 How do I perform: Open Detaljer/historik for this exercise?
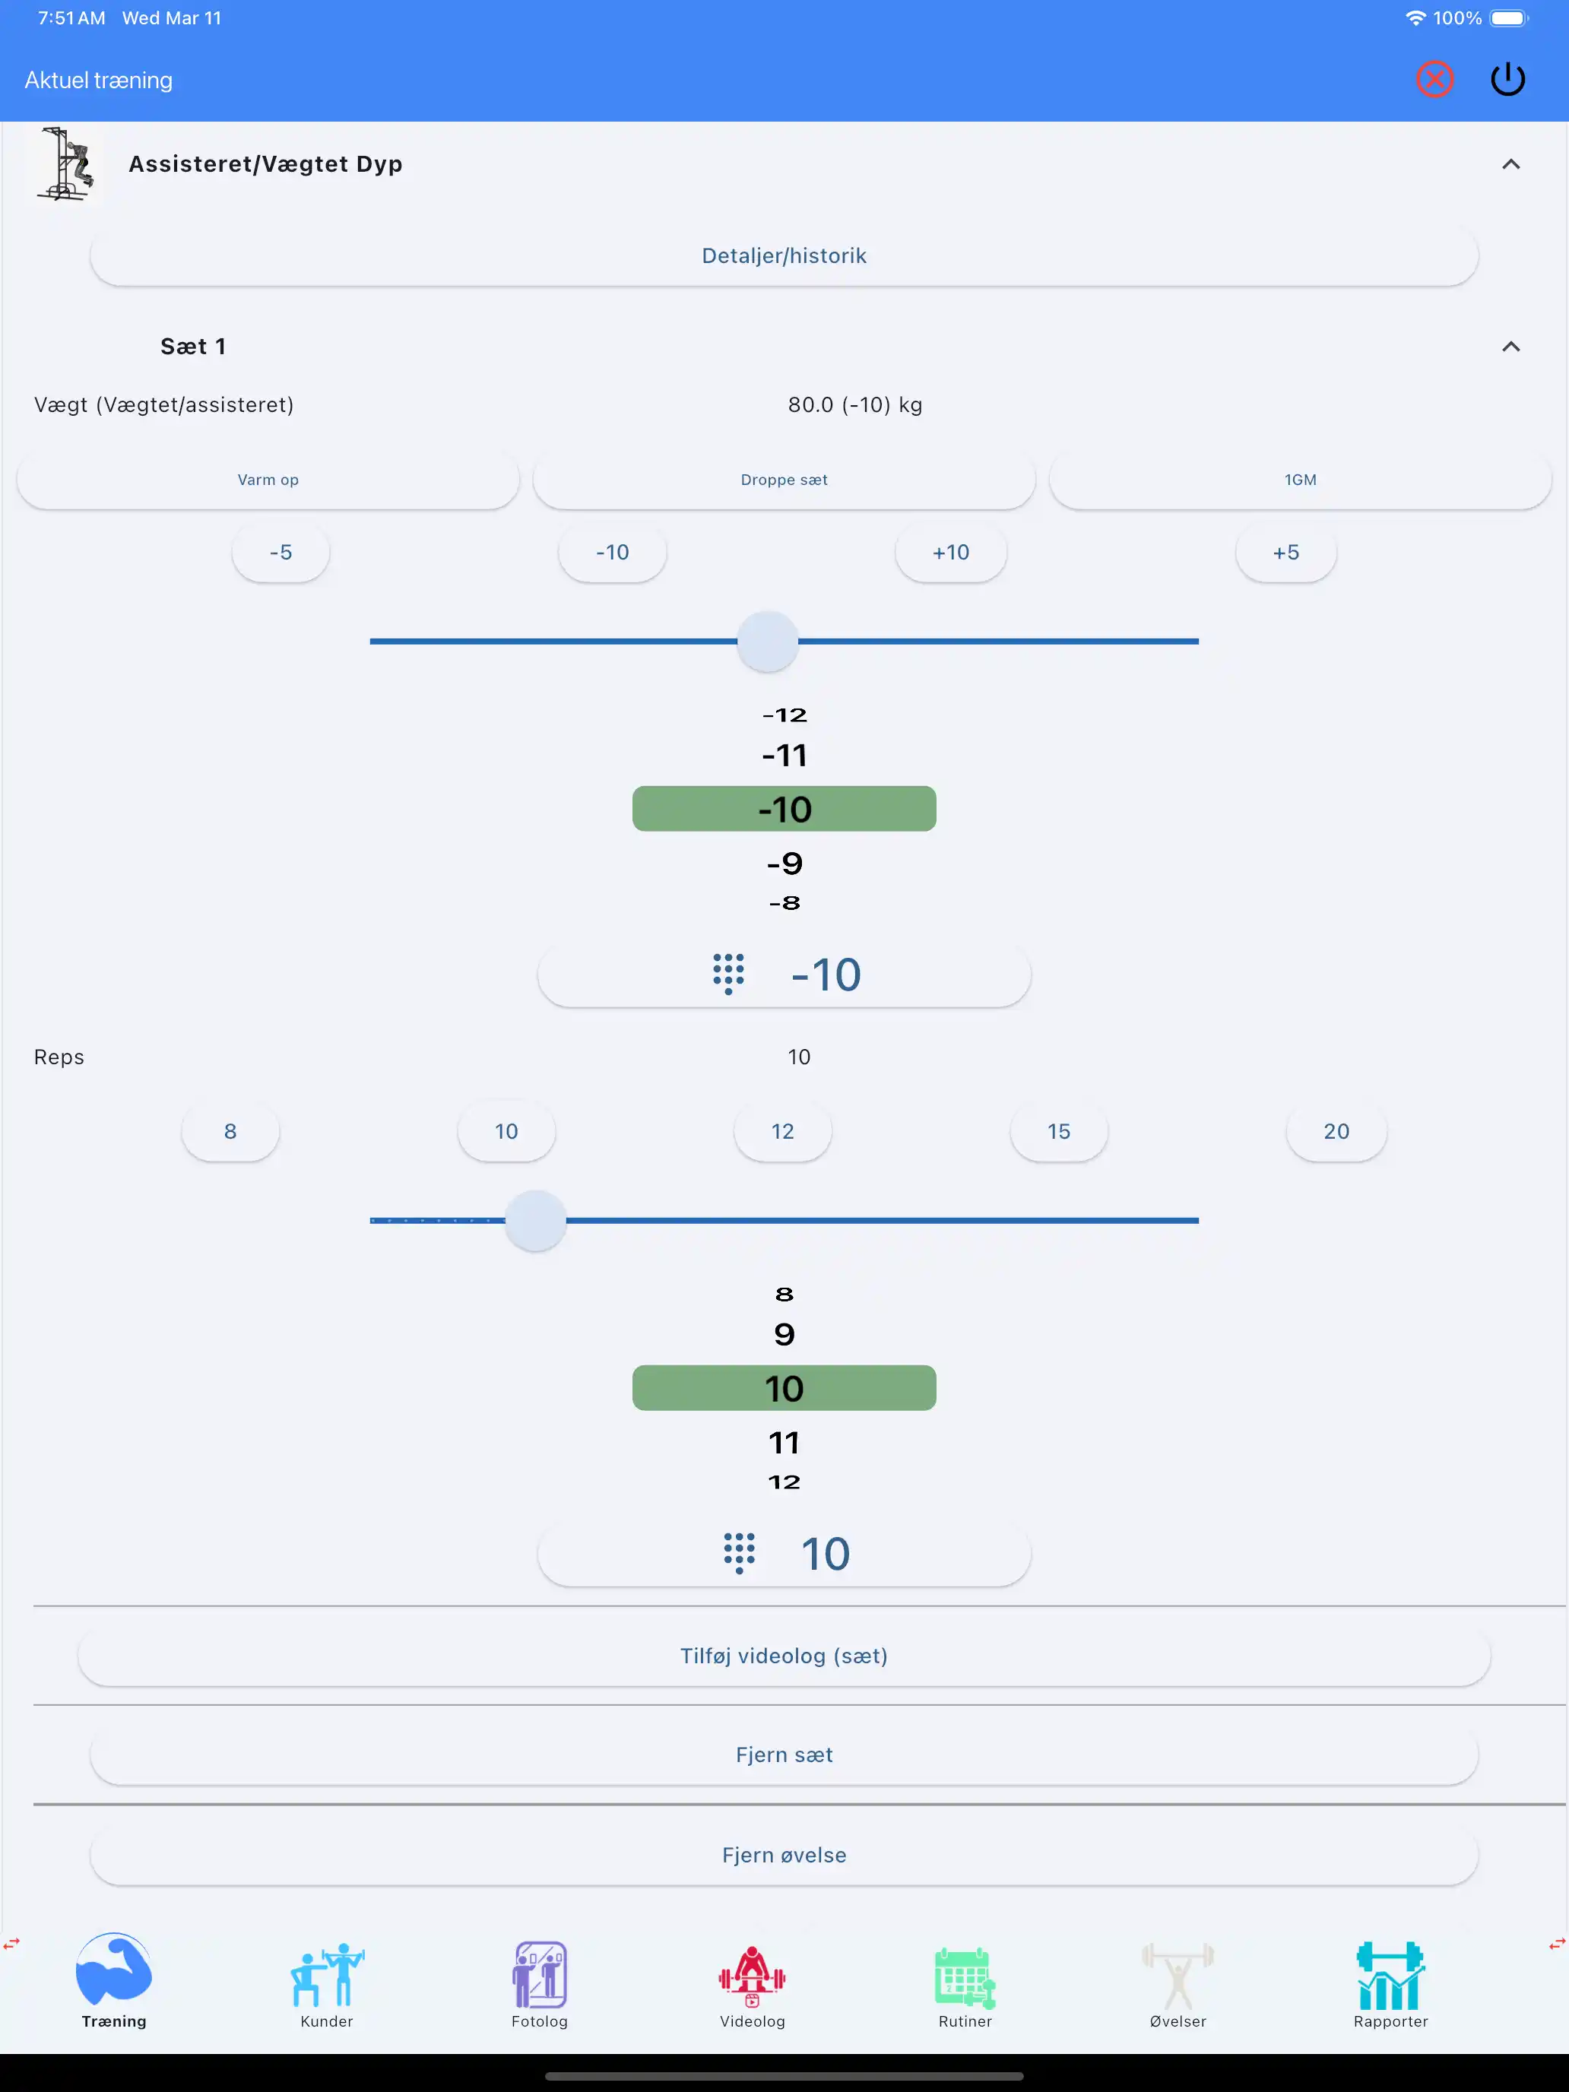(784, 255)
